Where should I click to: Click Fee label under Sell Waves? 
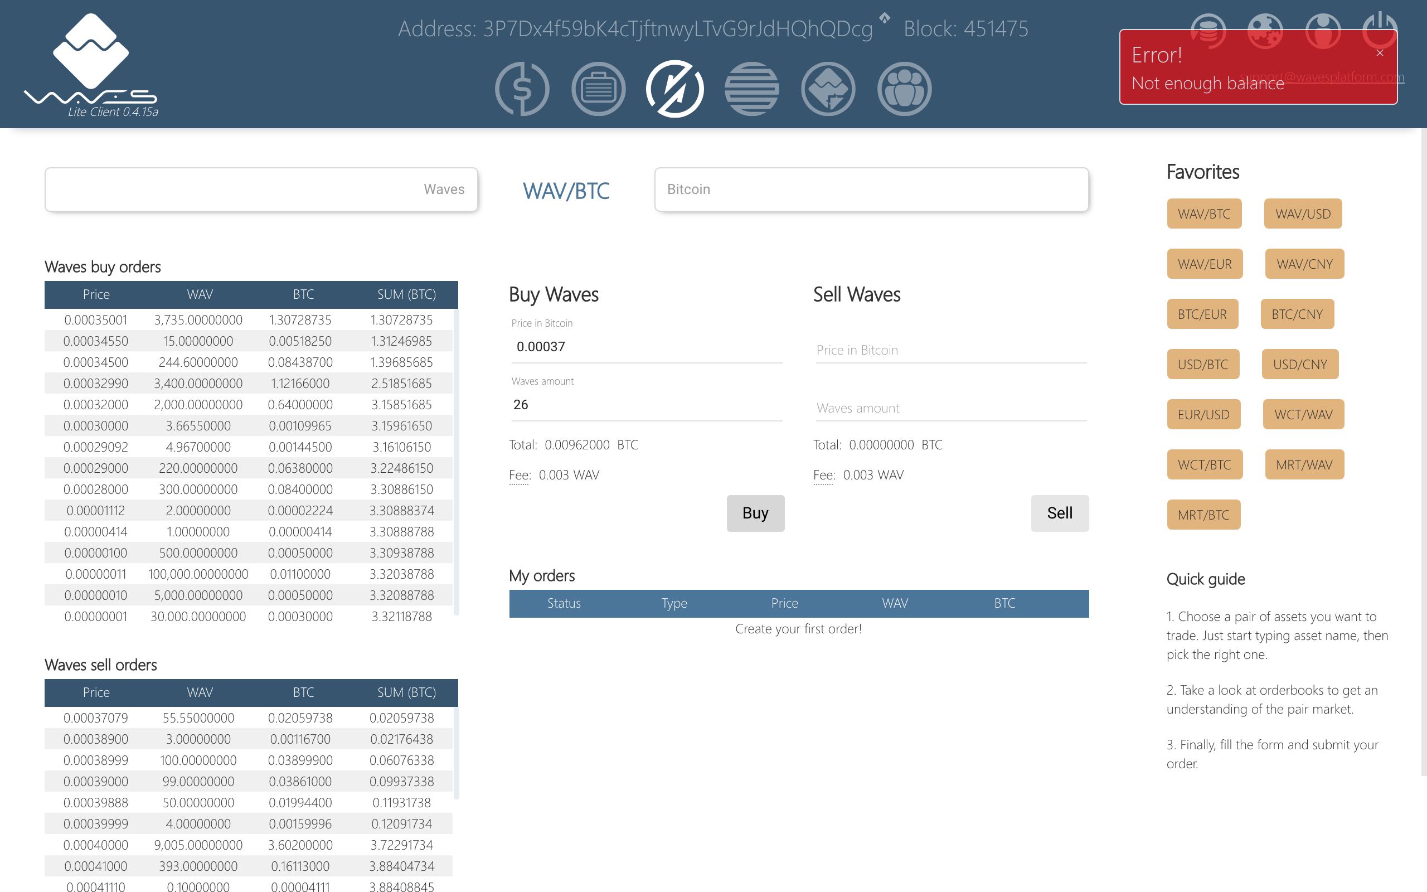(x=824, y=475)
